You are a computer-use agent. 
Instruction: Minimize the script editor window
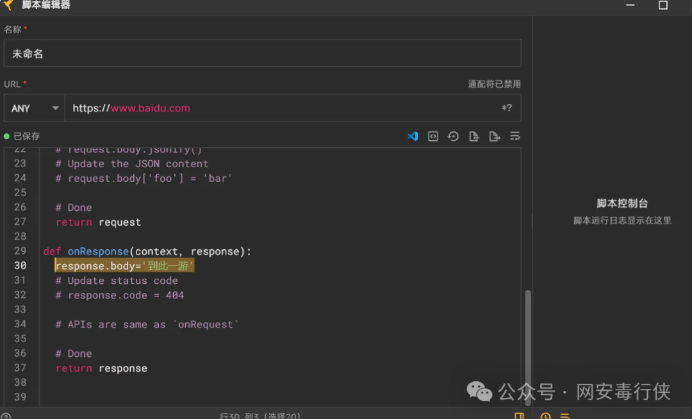point(630,5)
